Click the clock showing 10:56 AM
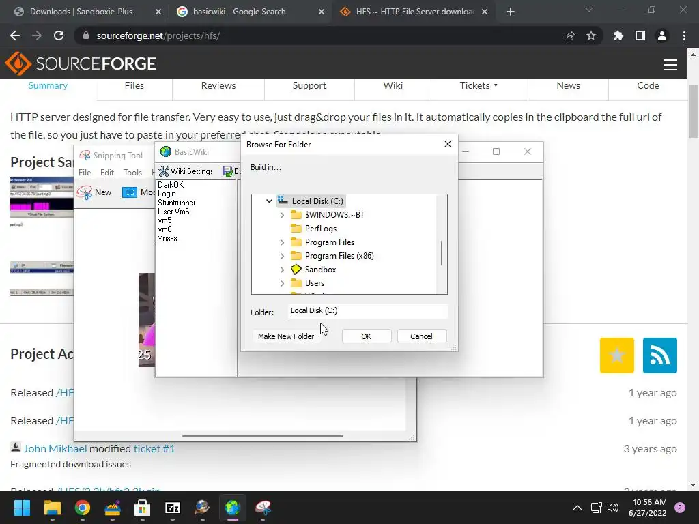 (x=647, y=508)
